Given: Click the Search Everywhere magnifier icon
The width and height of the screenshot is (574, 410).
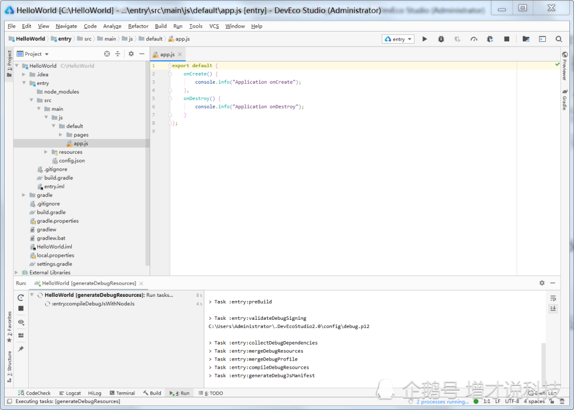Looking at the screenshot, I should pyautogui.click(x=559, y=39).
